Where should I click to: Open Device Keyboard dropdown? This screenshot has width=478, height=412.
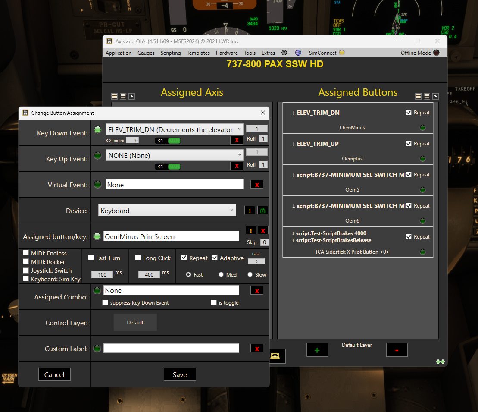167,210
